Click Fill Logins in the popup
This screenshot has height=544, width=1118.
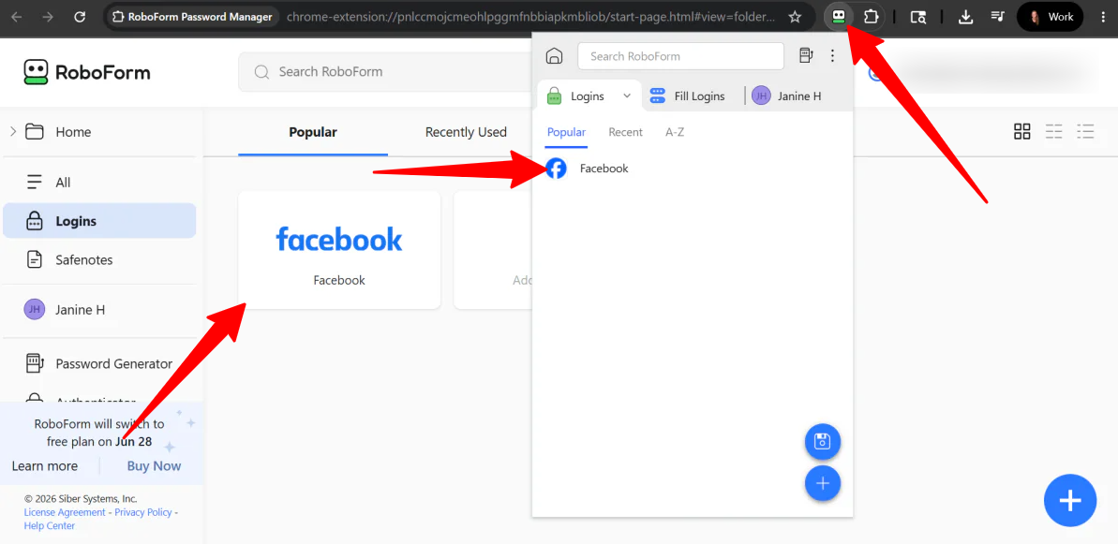point(687,96)
